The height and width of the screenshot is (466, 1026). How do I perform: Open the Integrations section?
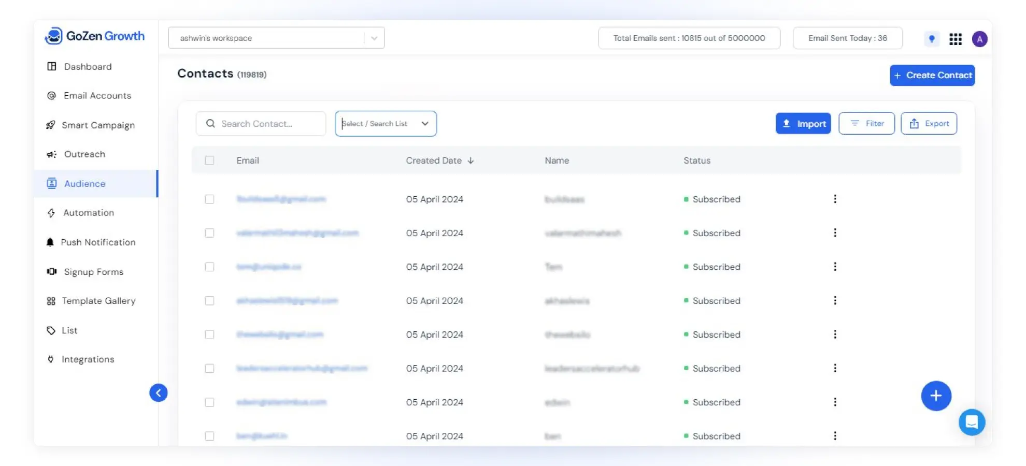click(88, 359)
